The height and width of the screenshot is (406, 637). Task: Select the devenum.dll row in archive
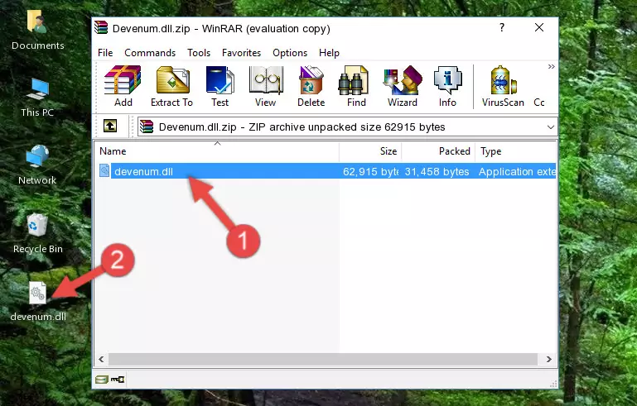click(x=327, y=171)
